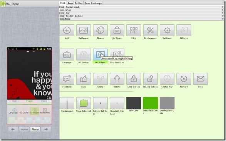Viewport: 226px width, 141px height.
Task: Open the News envelope icon
Action: [x=201, y=79]
